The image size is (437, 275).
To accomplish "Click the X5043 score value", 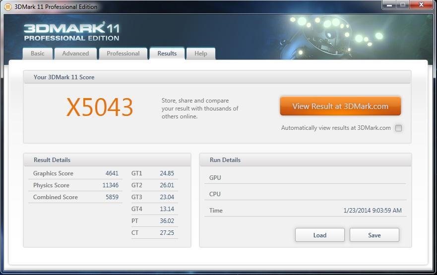I will tap(100, 108).
